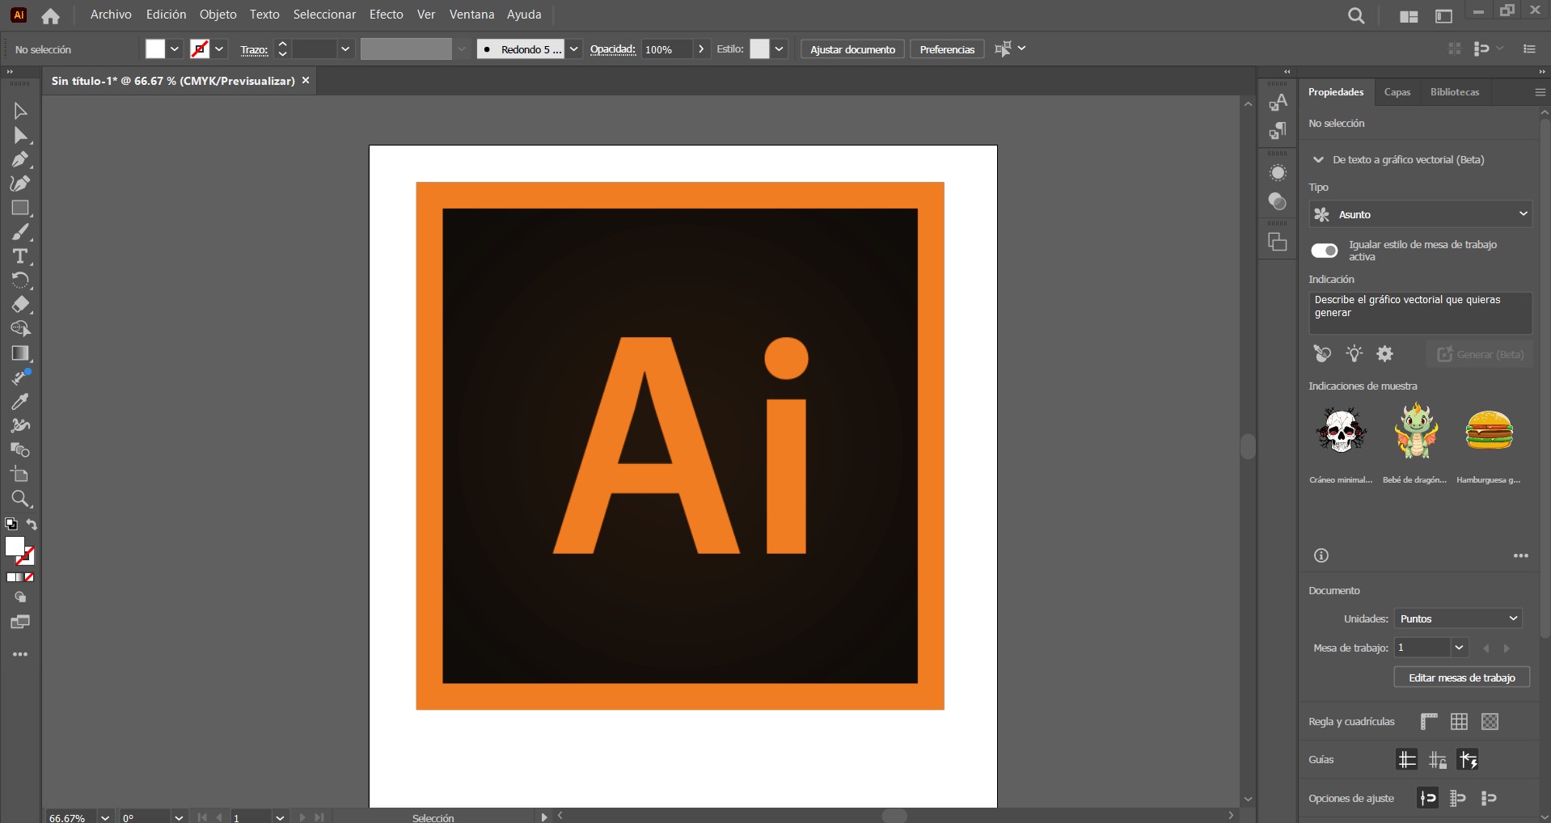Toggle snap to point option
The height and width of the screenshot is (823, 1551).
1428,798
